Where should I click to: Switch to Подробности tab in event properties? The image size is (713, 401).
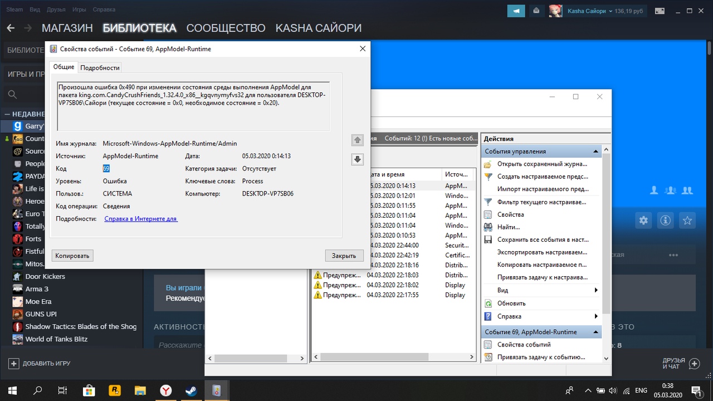tap(100, 67)
